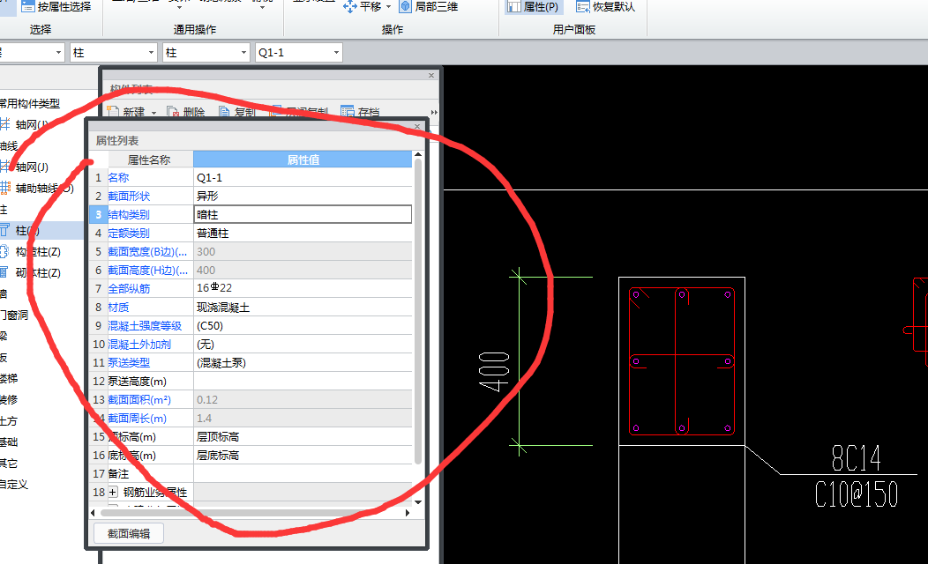Click the empty 泵送高度(m) value cell
Viewport: 928px width, 564px height.
point(303,382)
